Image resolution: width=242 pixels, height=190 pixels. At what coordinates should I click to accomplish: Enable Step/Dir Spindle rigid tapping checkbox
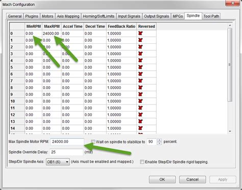pos(142,162)
